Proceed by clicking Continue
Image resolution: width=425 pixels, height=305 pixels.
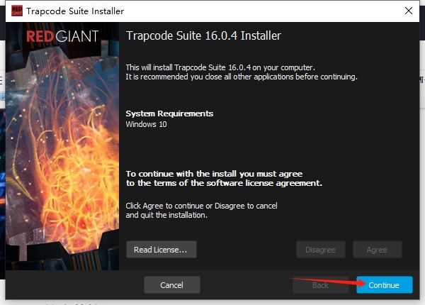[x=384, y=285]
